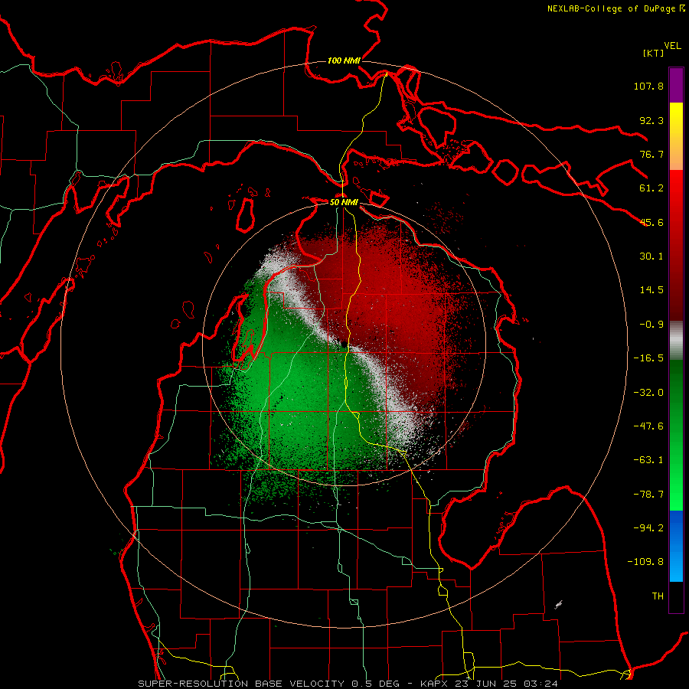Image resolution: width=689 pixels, height=689 pixels.
Task: Select the 92.3 legend value
Action: coord(651,120)
